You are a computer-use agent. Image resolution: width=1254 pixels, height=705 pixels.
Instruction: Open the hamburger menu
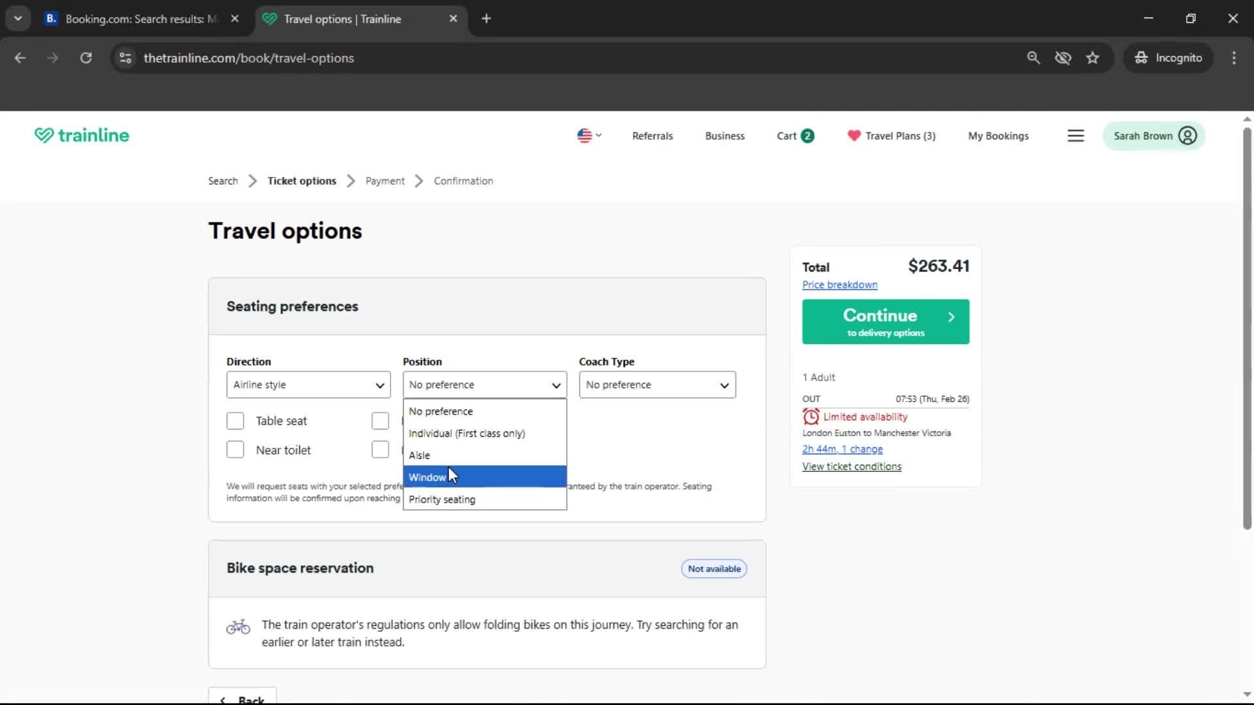click(1076, 135)
